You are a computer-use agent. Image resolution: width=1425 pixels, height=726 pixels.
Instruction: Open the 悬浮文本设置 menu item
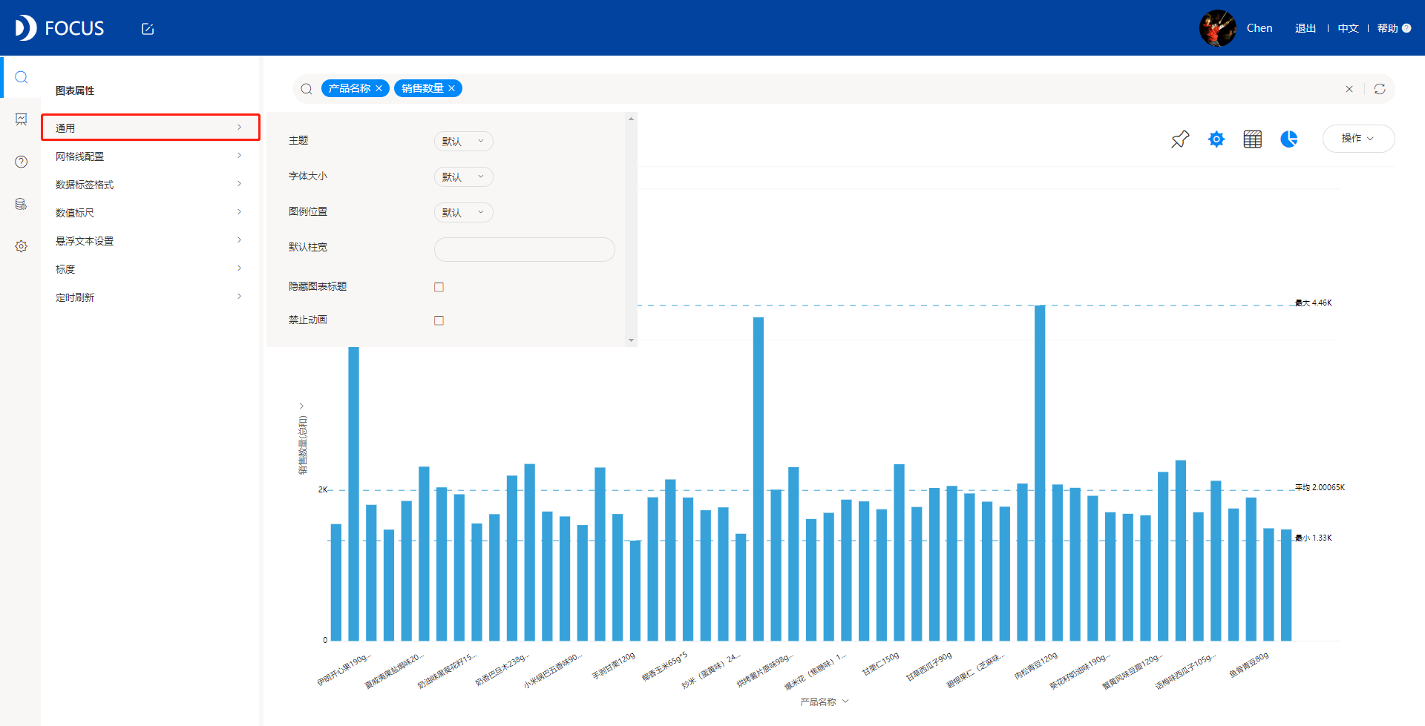[151, 240]
